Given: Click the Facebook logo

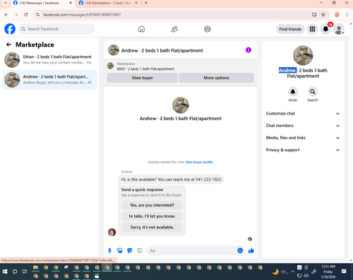Looking at the screenshot, I should 10,29.
